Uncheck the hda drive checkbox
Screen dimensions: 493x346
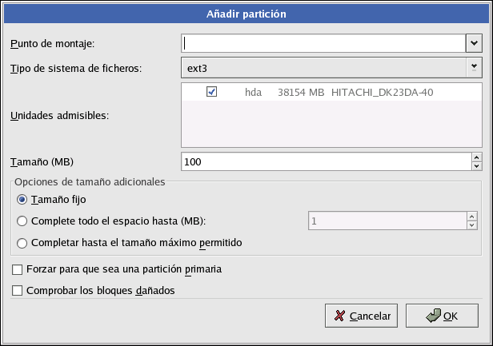pos(212,93)
